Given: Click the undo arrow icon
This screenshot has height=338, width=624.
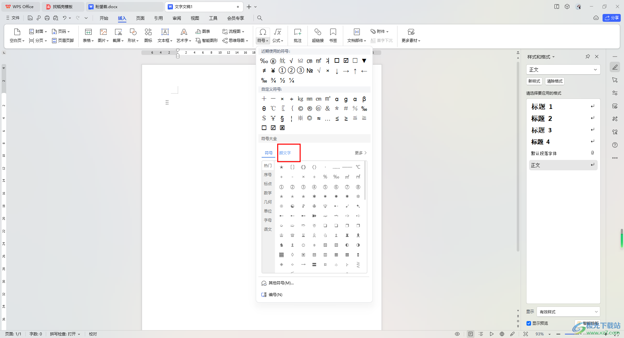Looking at the screenshot, I should pyautogui.click(x=65, y=18).
